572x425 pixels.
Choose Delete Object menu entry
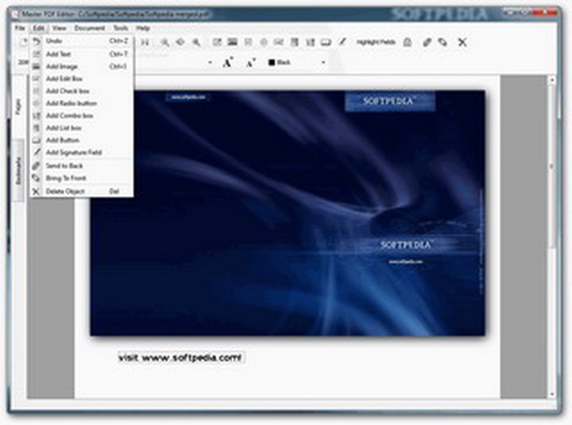(x=82, y=191)
